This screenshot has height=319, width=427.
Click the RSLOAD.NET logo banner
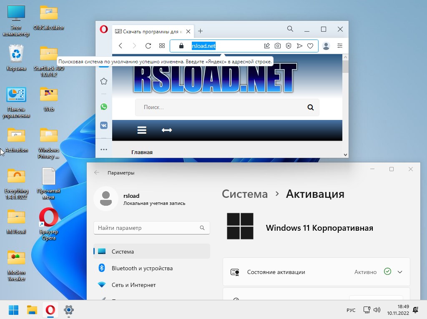[215, 77]
